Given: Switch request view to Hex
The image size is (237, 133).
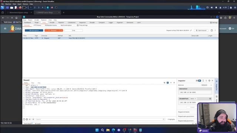Looking at the screenshot, I should 39,83.
